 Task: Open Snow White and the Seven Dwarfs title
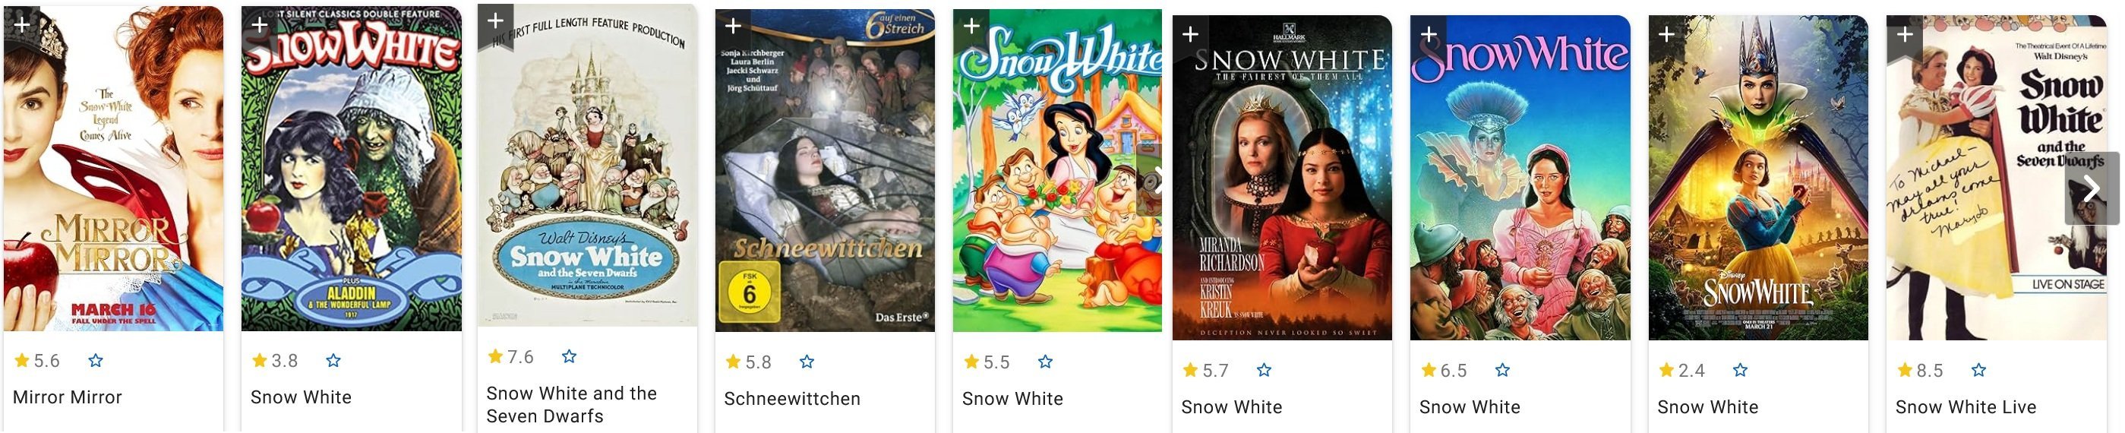pyautogui.click(x=572, y=404)
